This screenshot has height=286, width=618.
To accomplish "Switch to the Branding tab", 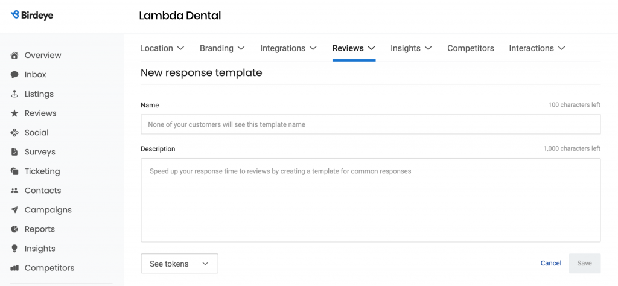I will point(217,48).
